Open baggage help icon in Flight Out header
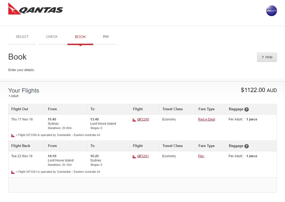 pos(247,109)
